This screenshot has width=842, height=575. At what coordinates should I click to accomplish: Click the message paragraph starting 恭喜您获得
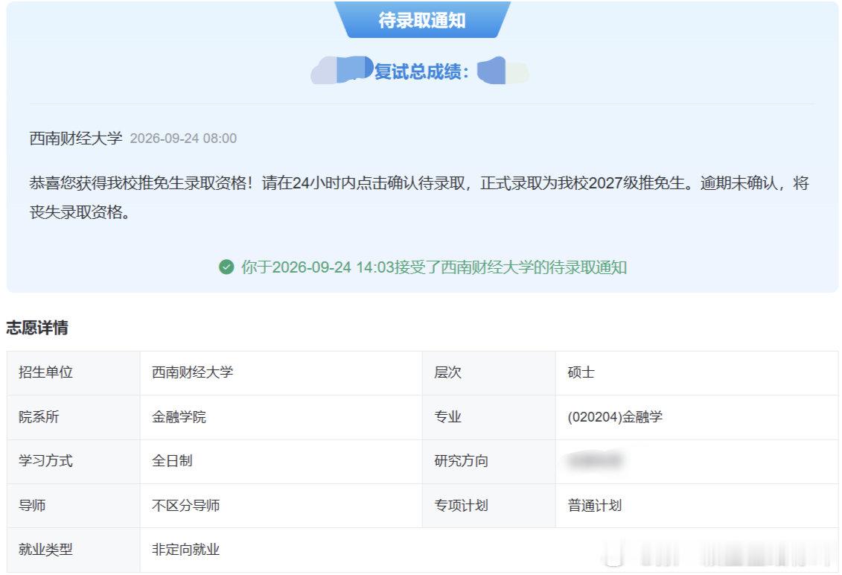tap(419, 198)
